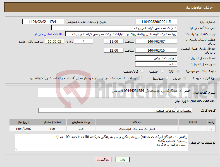Click the گروه کالا field
The width and height of the screenshot is (220, 167).
coord(115,110)
